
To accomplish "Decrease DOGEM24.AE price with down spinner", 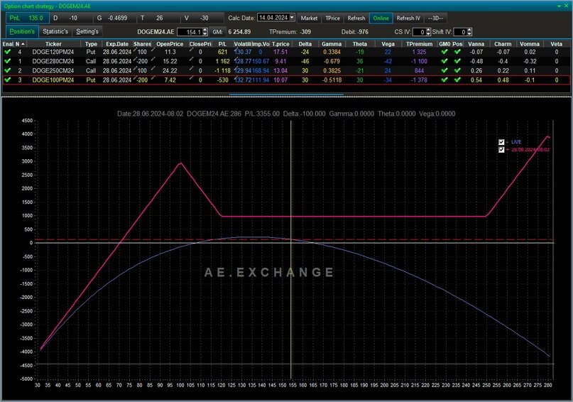I will tap(205, 34).
